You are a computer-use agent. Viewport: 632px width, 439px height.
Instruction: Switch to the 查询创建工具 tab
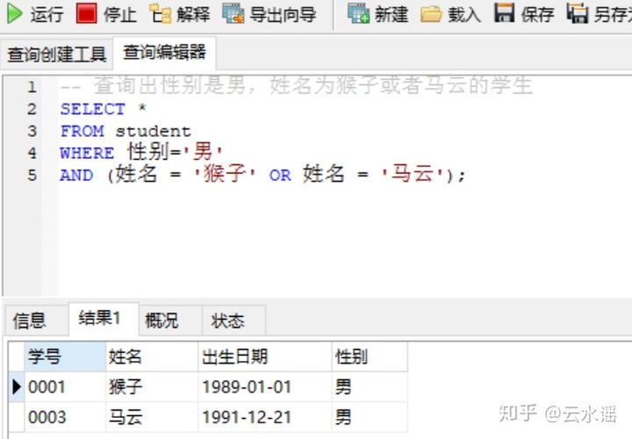[x=56, y=54]
